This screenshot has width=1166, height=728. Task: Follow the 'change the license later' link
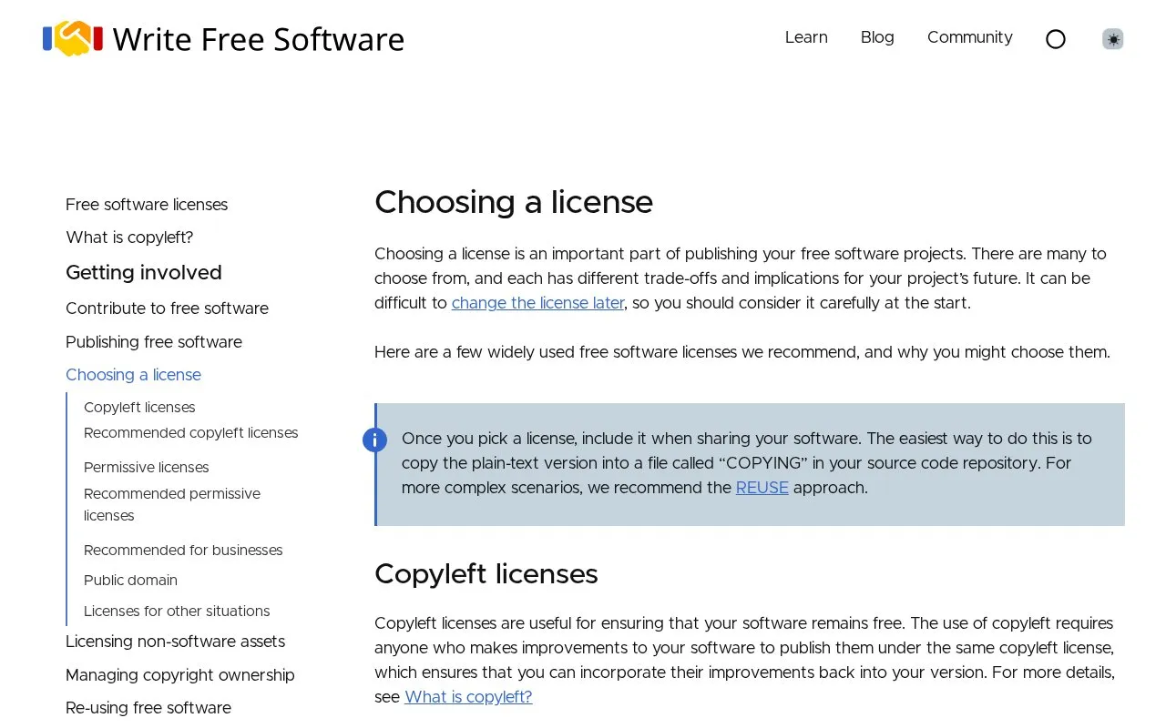pos(537,303)
